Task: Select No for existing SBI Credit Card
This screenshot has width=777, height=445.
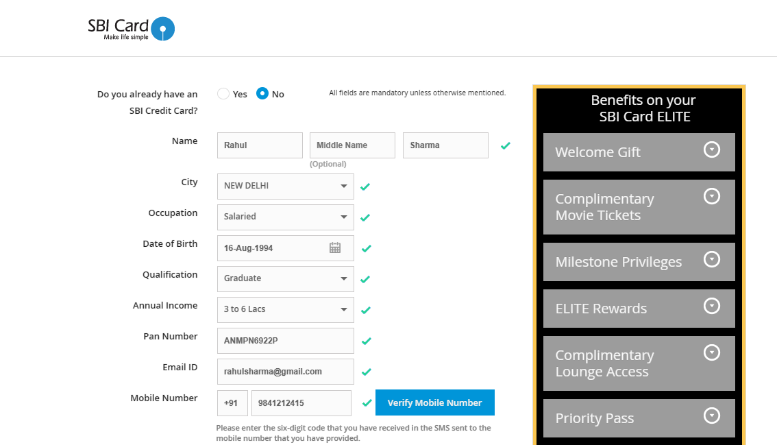Action: tap(262, 93)
